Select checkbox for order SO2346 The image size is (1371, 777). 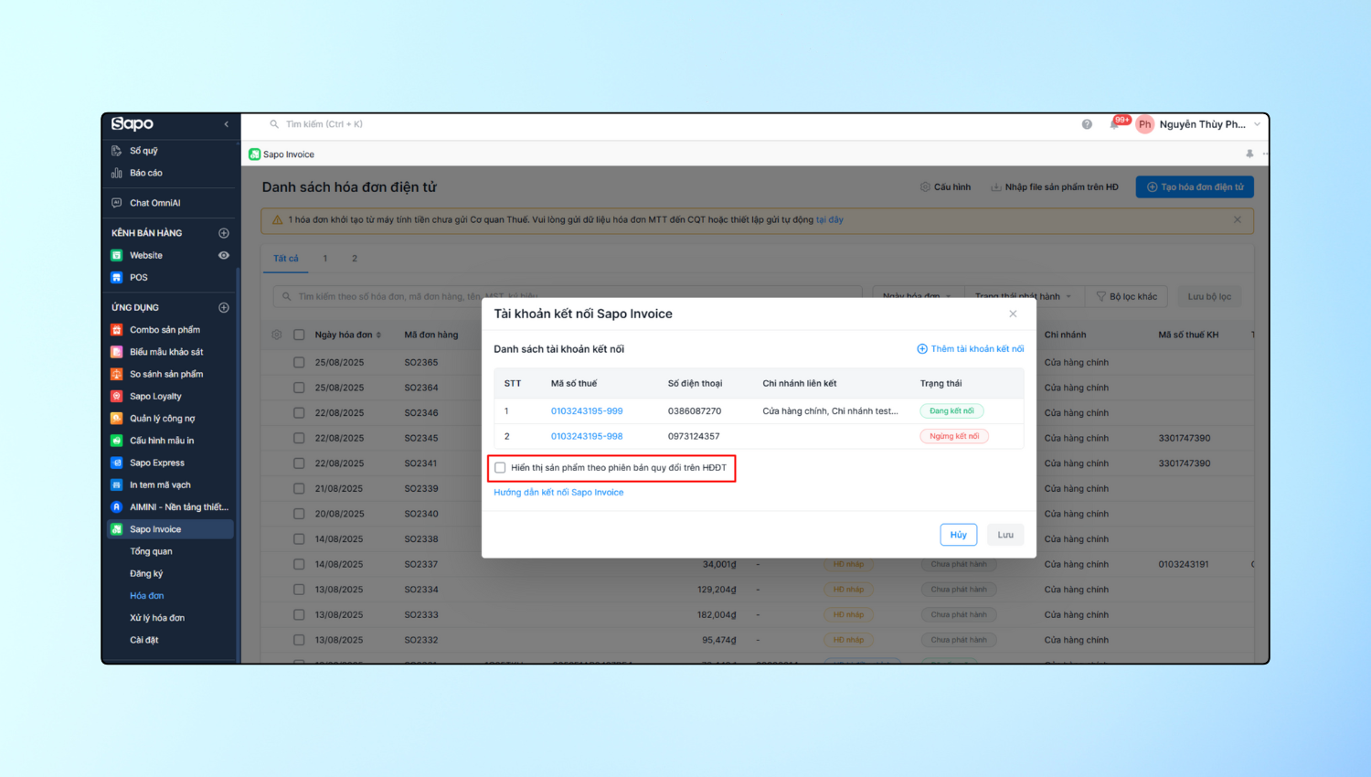click(x=299, y=413)
